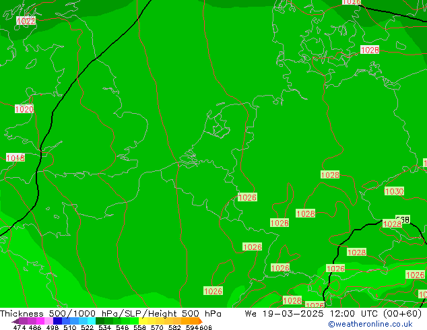Click the orange arrow at legend end
Screen dimensions: 427x330
point(201,321)
